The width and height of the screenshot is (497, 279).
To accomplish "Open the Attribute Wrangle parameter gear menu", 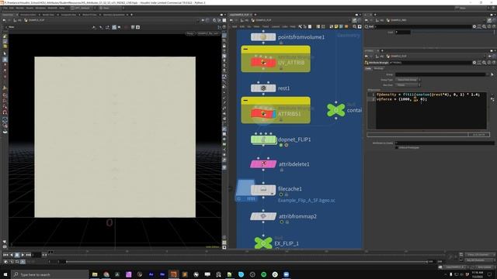I will (474, 63).
